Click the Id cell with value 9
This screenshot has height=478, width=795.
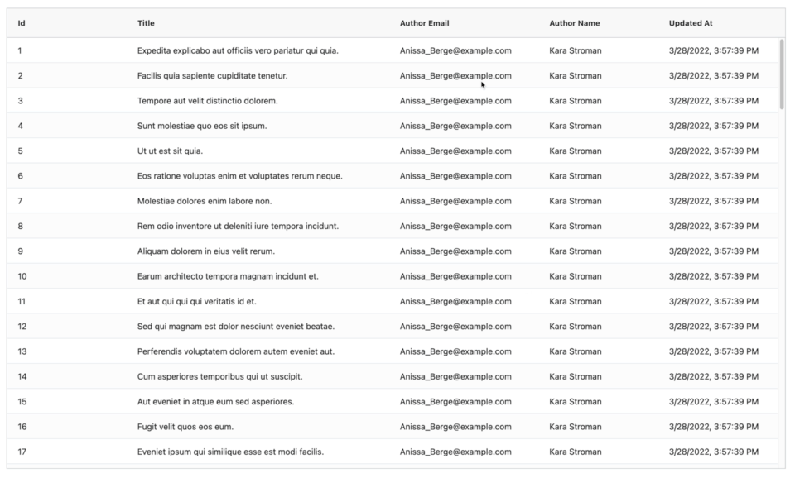[x=20, y=251]
